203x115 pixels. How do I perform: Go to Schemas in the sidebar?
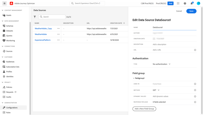[10, 26]
